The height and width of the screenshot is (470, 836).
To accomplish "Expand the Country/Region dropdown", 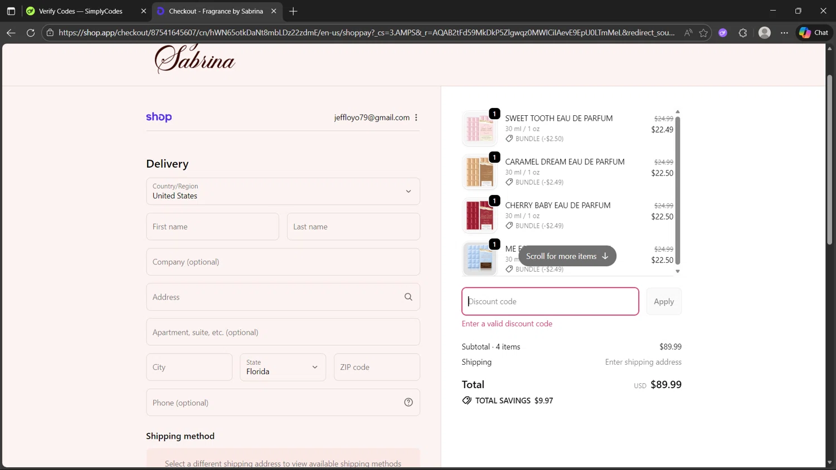I will click(x=283, y=191).
